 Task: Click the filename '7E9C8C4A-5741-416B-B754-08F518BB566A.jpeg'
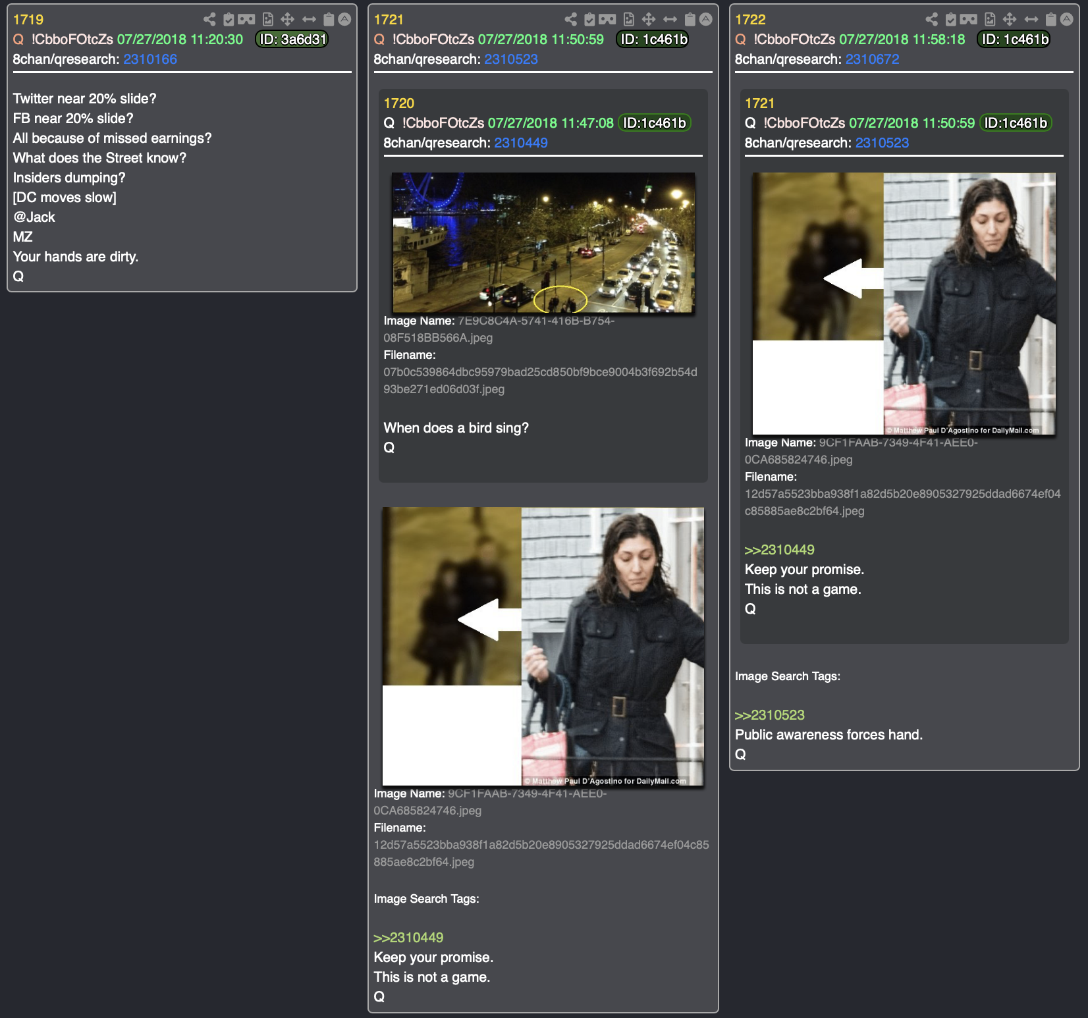click(499, 329)
